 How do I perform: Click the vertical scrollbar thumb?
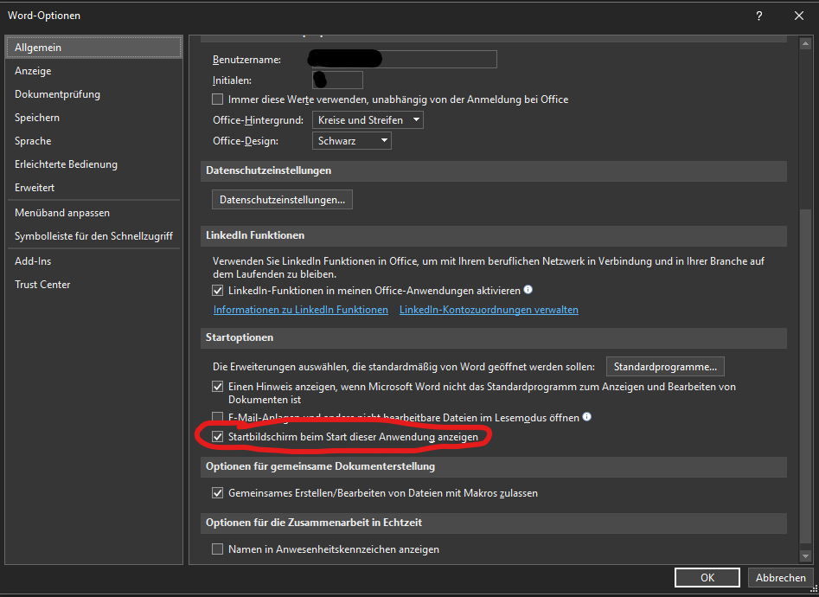click(x=805, y=376)
